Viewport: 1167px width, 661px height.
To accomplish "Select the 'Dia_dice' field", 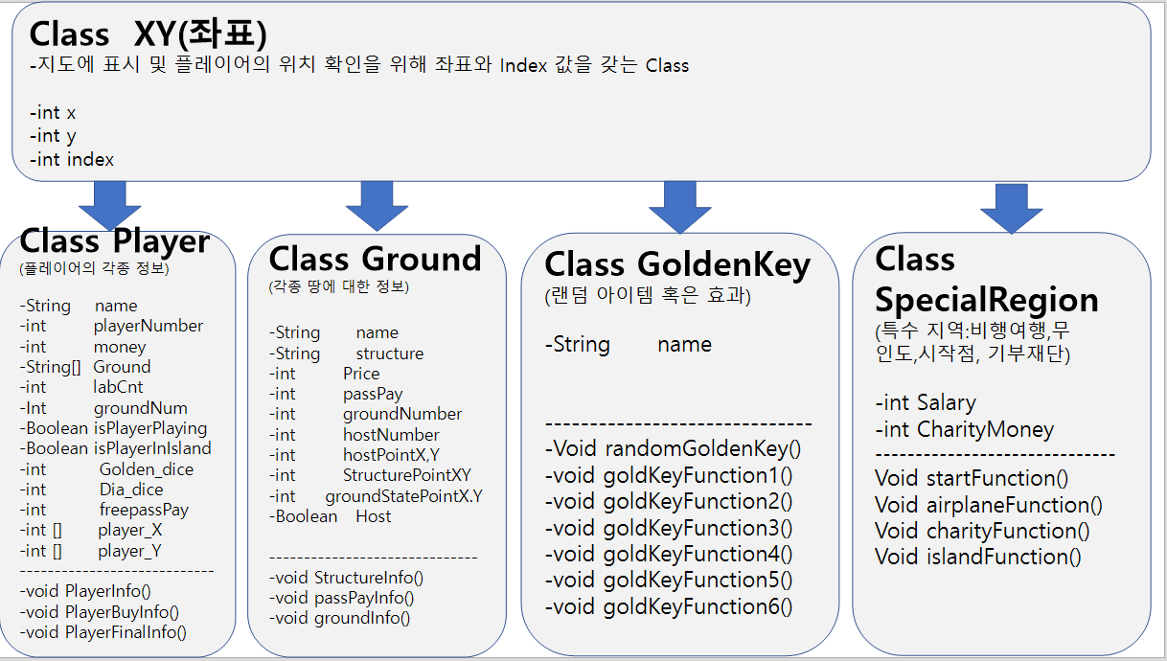I will [x=131, y=490].
